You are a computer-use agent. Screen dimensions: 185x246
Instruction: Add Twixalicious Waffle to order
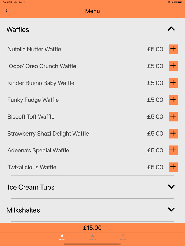pos(173,167)
